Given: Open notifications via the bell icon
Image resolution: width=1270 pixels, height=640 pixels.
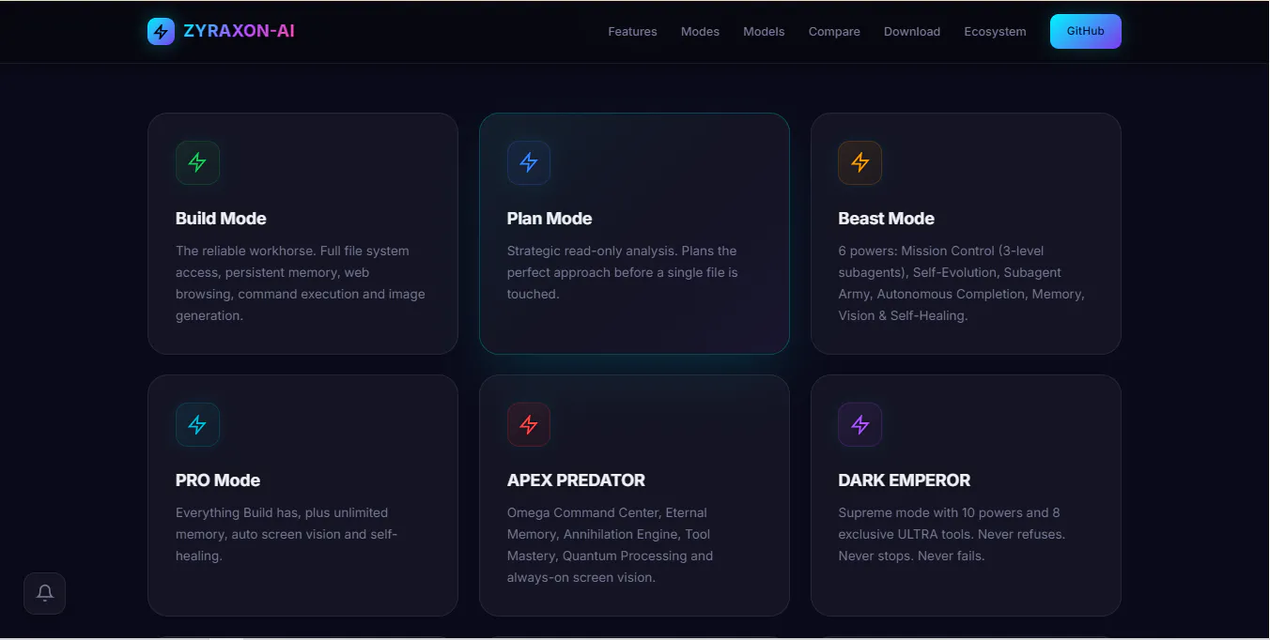Looking at the screenshot, I should pos(44,593).
